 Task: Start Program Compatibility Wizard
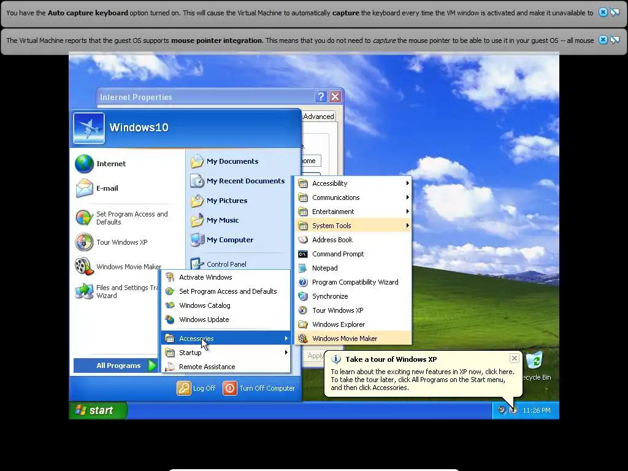tap(353, 282)
